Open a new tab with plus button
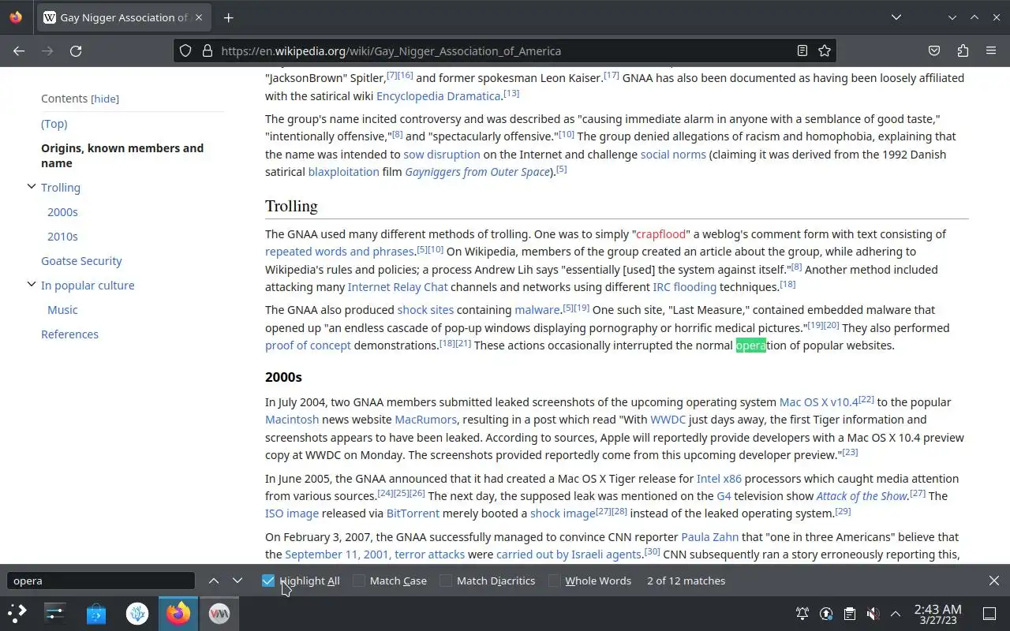The width and height of the screenshot is (1010, 631). (228, 17)
